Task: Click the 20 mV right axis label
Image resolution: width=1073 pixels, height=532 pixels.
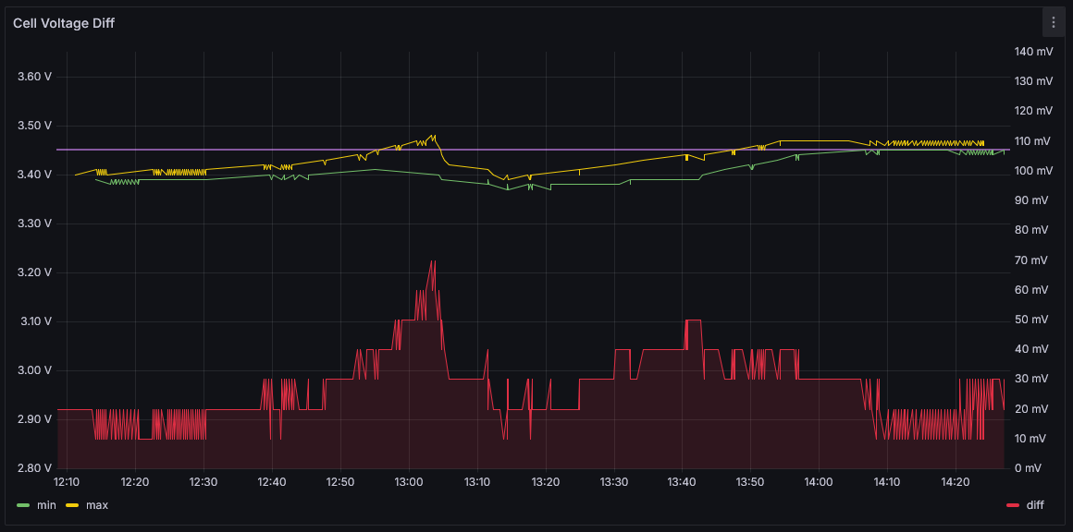Action: point(1032,409)
